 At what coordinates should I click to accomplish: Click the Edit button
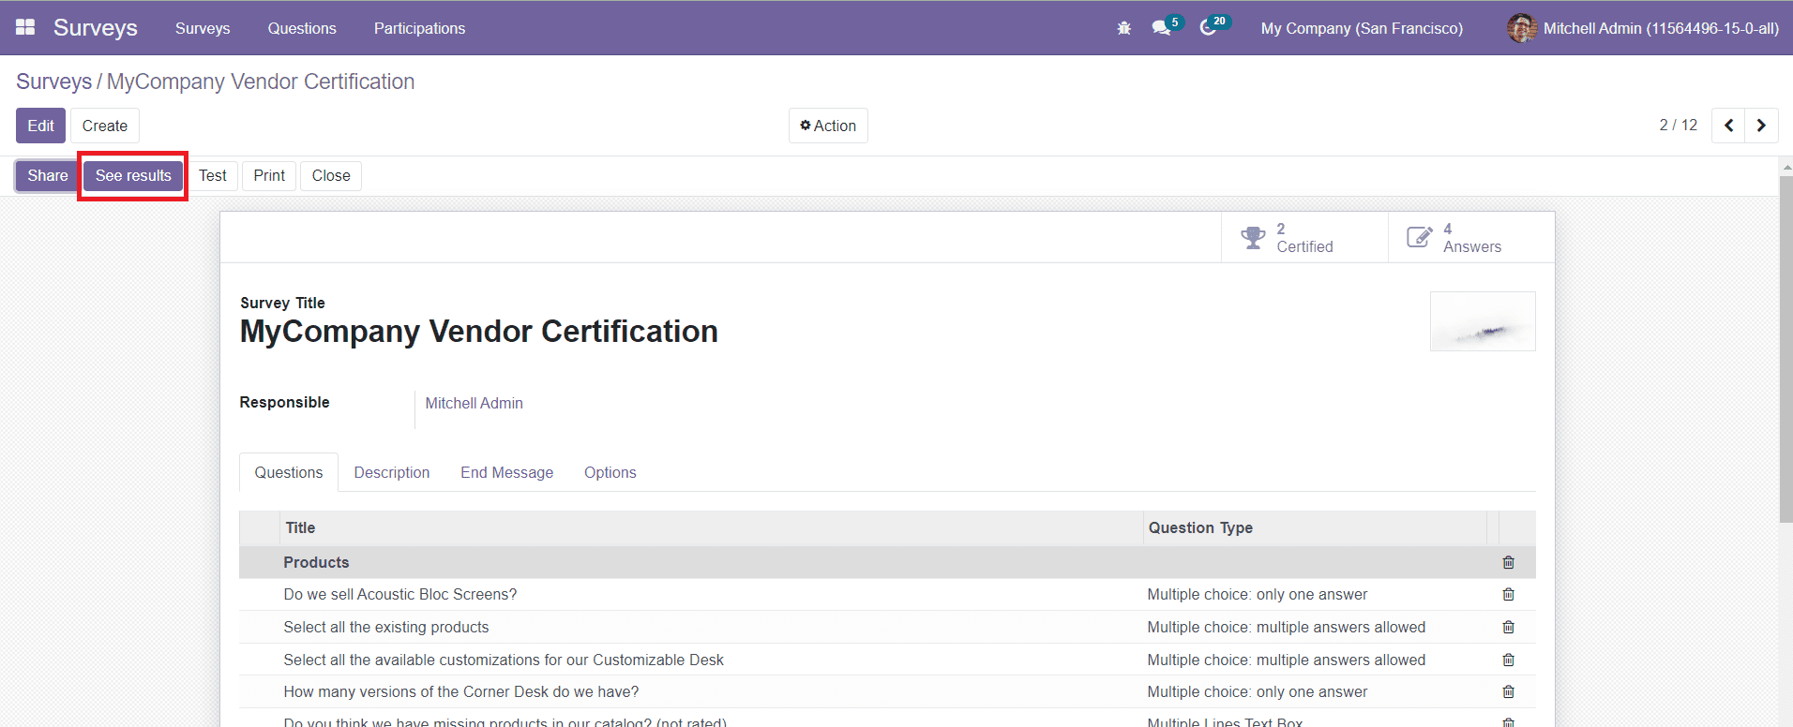[x=40, y=126]
